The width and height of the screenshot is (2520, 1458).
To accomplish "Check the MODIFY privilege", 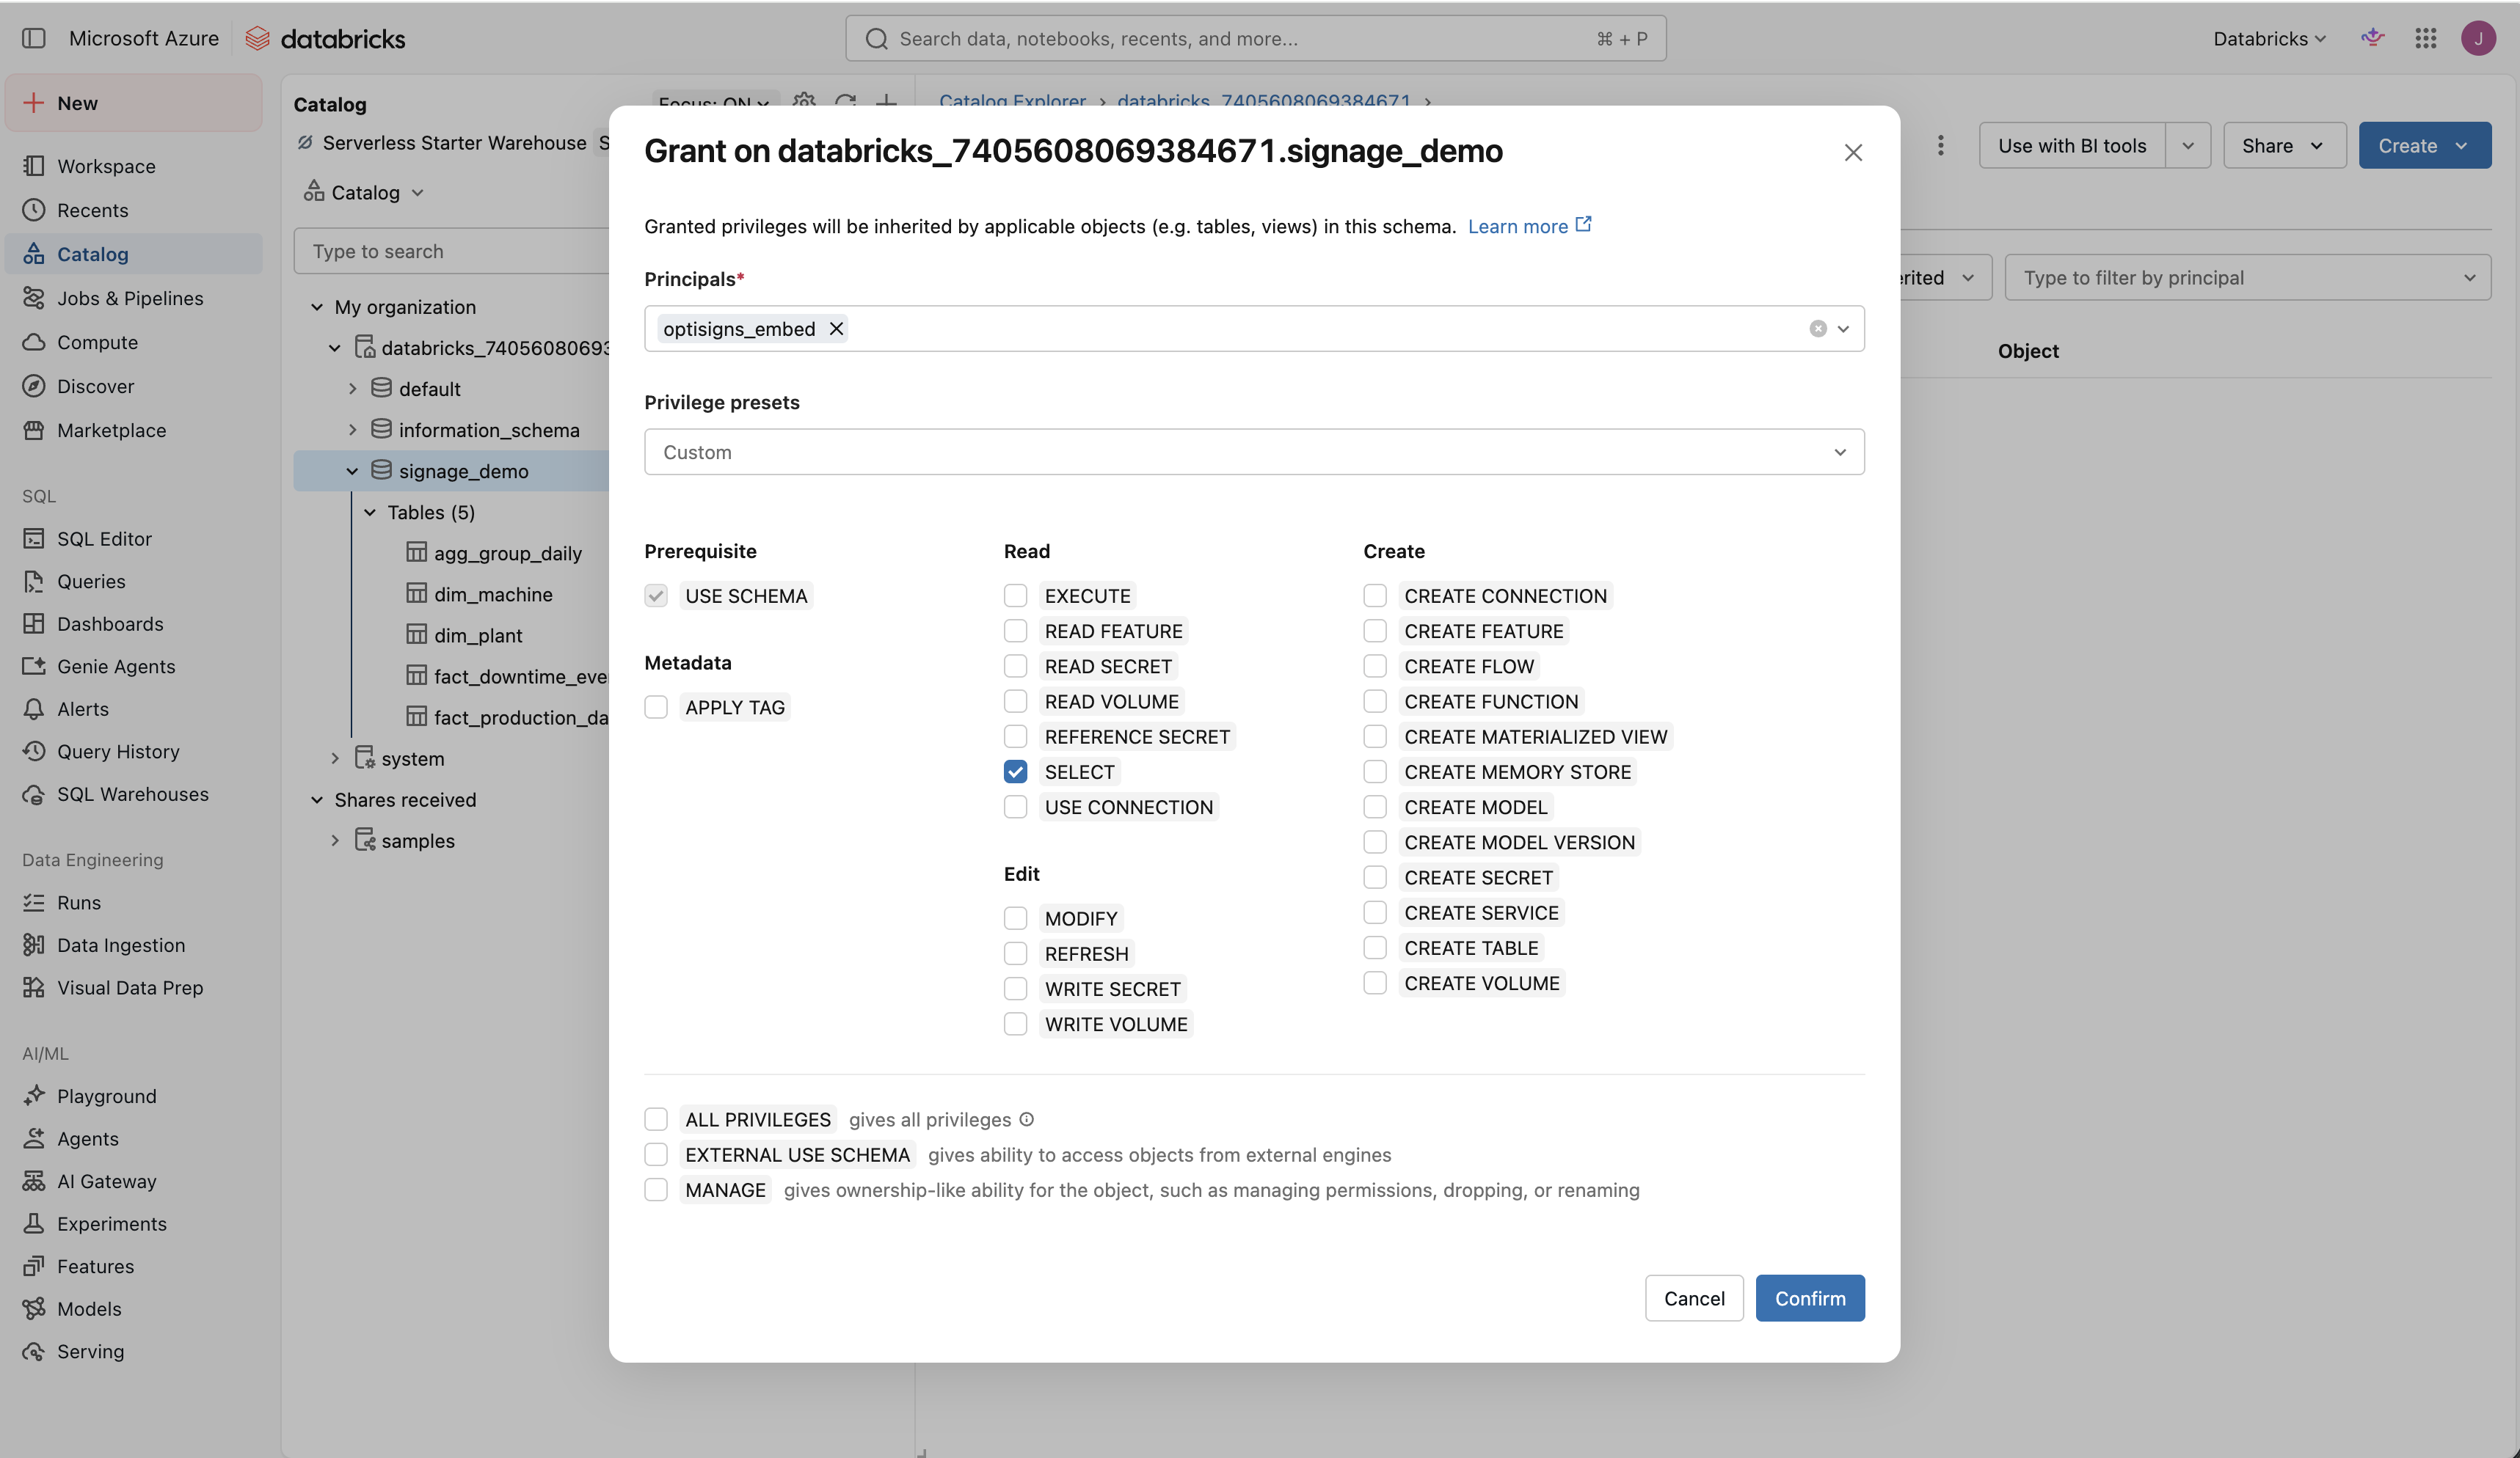I will pos(1015,918).
